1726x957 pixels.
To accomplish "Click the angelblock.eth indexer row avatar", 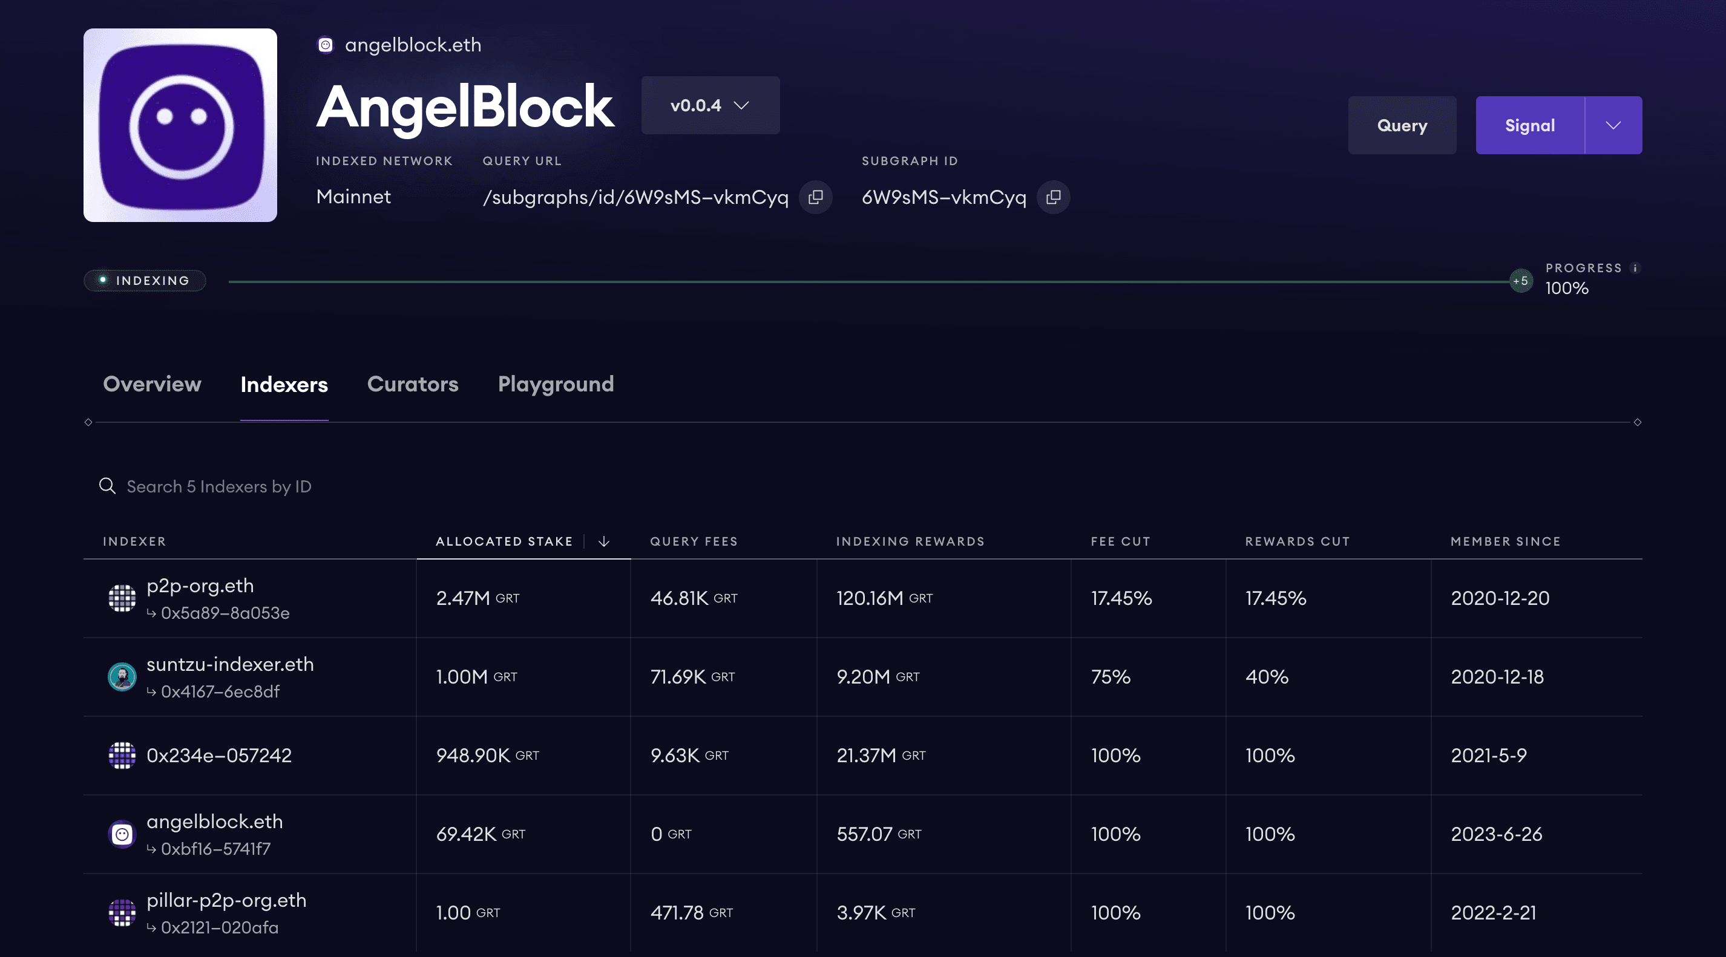I will coord(122,834).
